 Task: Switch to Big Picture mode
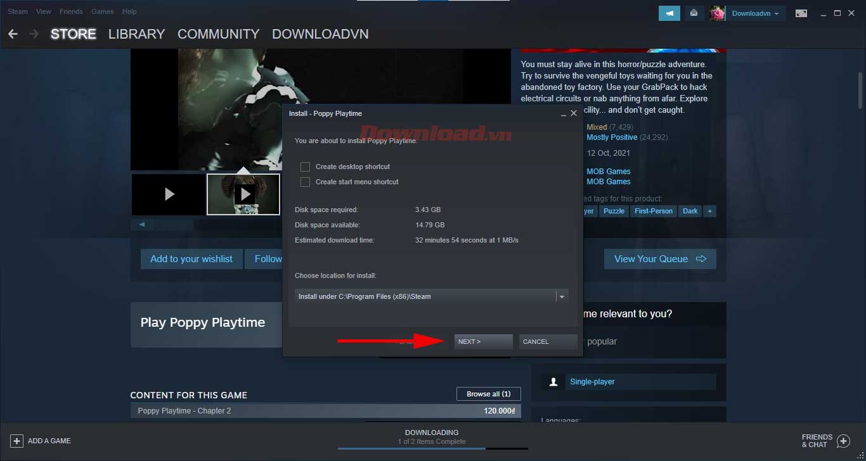click(801, 13)
